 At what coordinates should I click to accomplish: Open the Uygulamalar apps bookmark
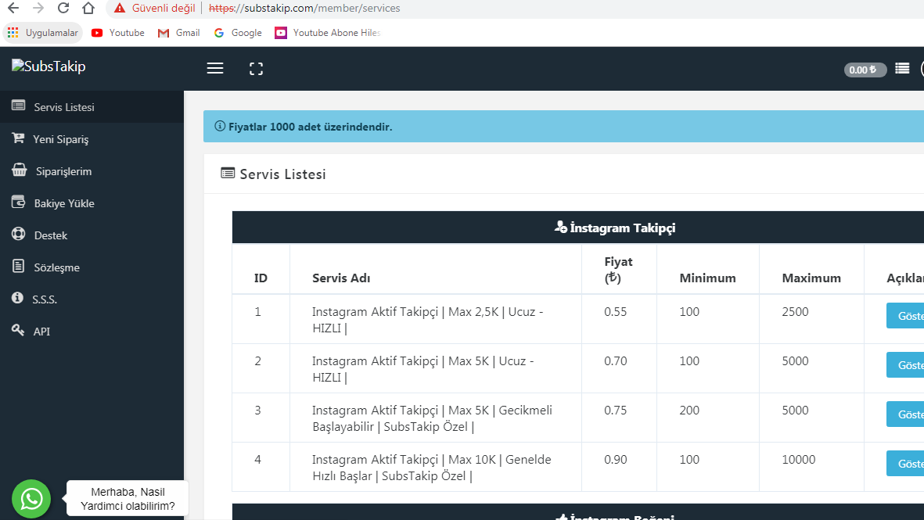pyautogui.click(x=43, y=33)
